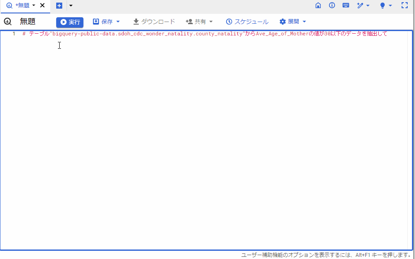The height and width of the screenshot is (259, 415).
Task: Run the query with the 実行 button
Action: tap(70, 21)
